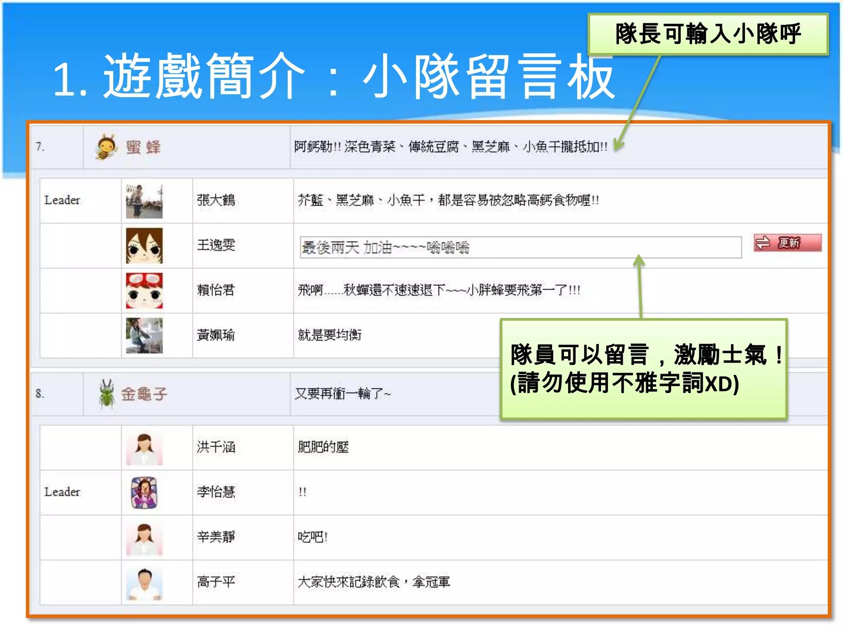The height and width of the screenshot is (632, 843).
Task: Open 洪千涵's avatar image
Action: pyautogui.click(x=144, y=448)
